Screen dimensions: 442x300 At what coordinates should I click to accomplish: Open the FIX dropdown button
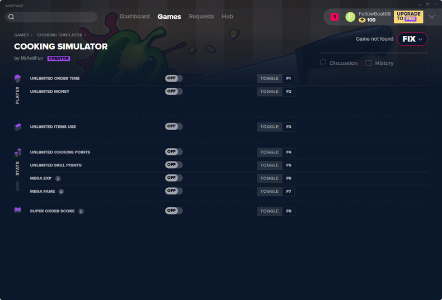pos(412,39)
